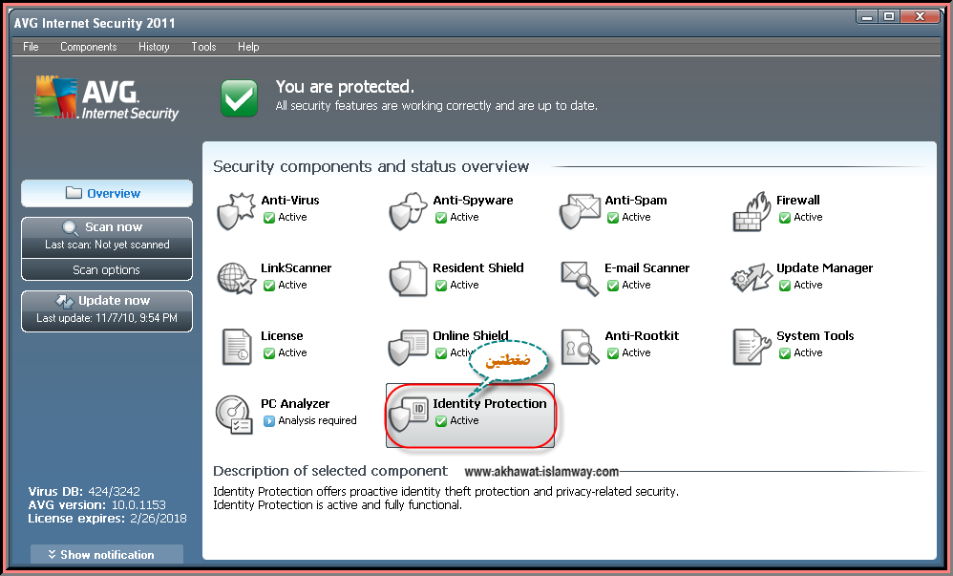Open the Identity Protection ID icon
This screenshot has height=576, width=953.
(x=408, y=415)
